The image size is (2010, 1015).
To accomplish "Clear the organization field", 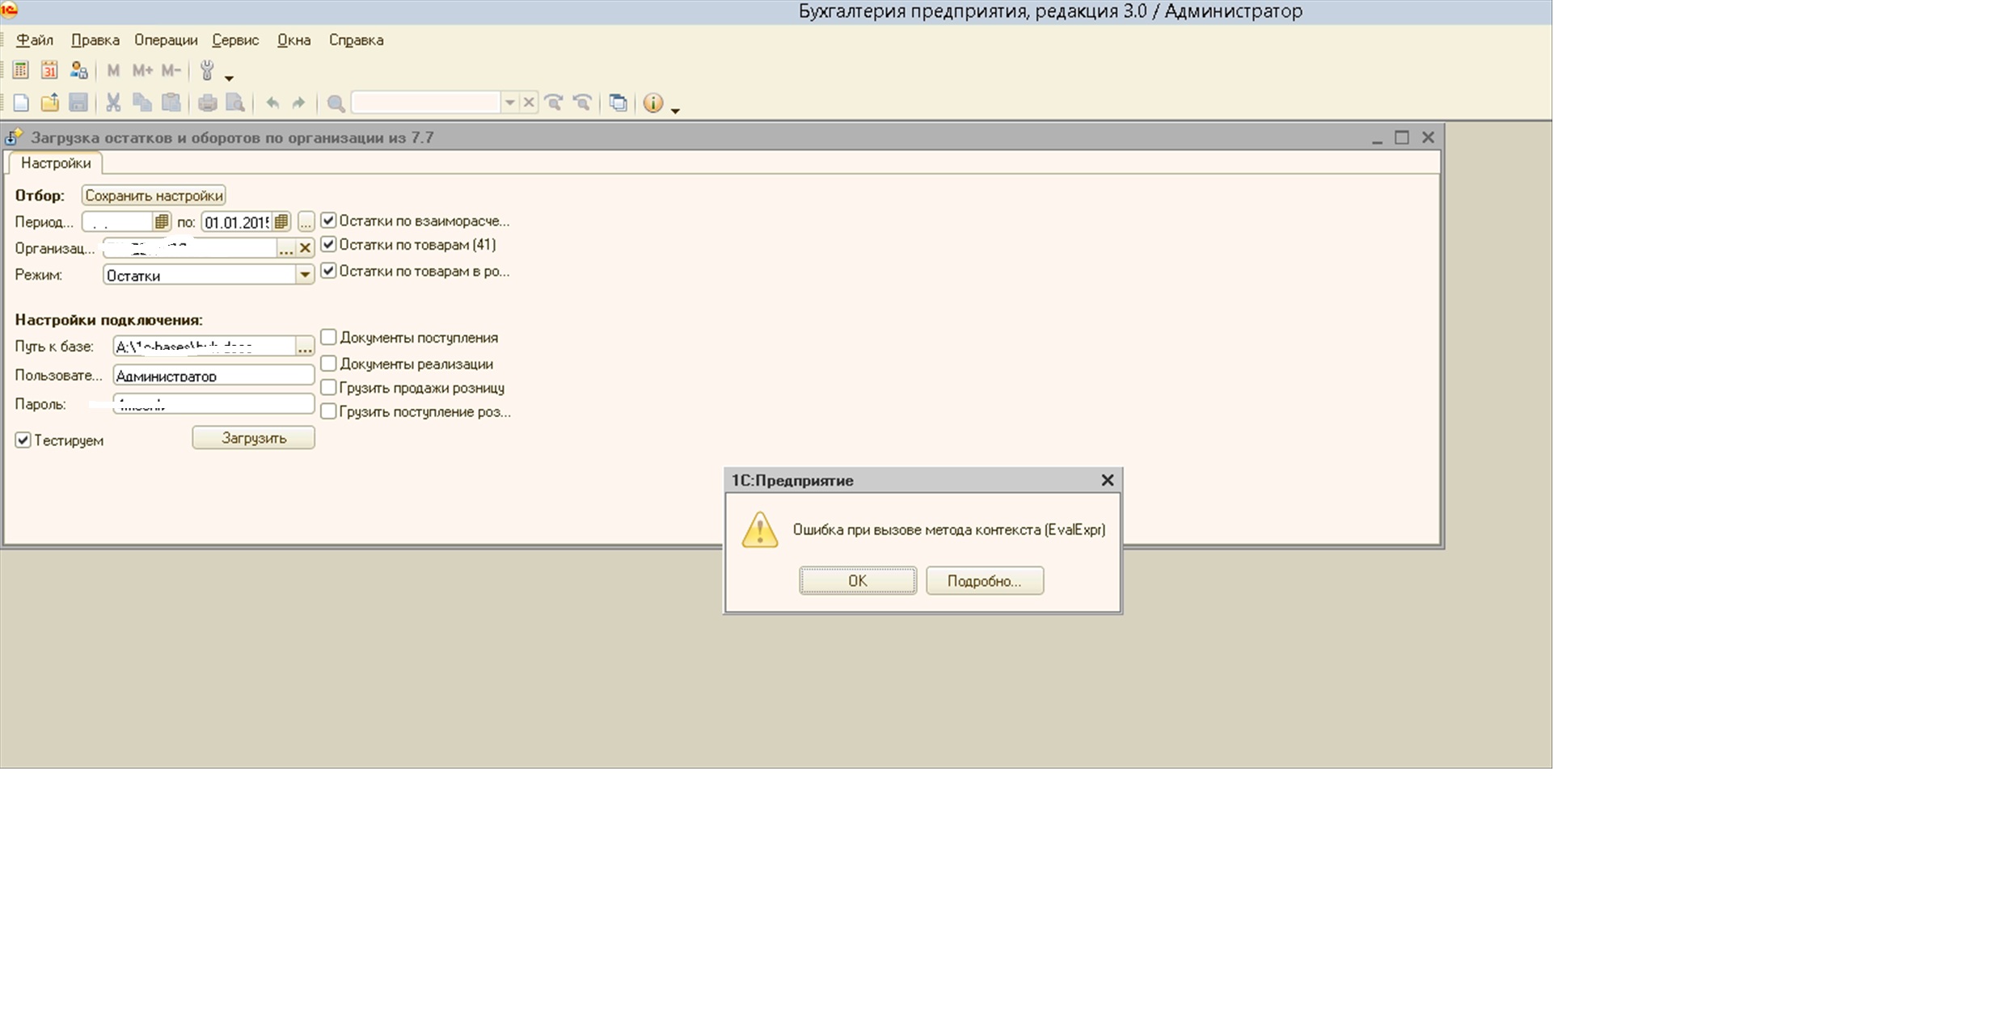I will pyautogui.click(x=305, y=248).
